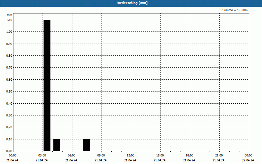Click the 21:00 x-axis time label
The image size is (262, 164).
[x=219, y=155]
